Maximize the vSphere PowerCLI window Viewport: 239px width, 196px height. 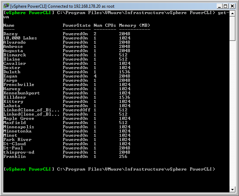226,6
